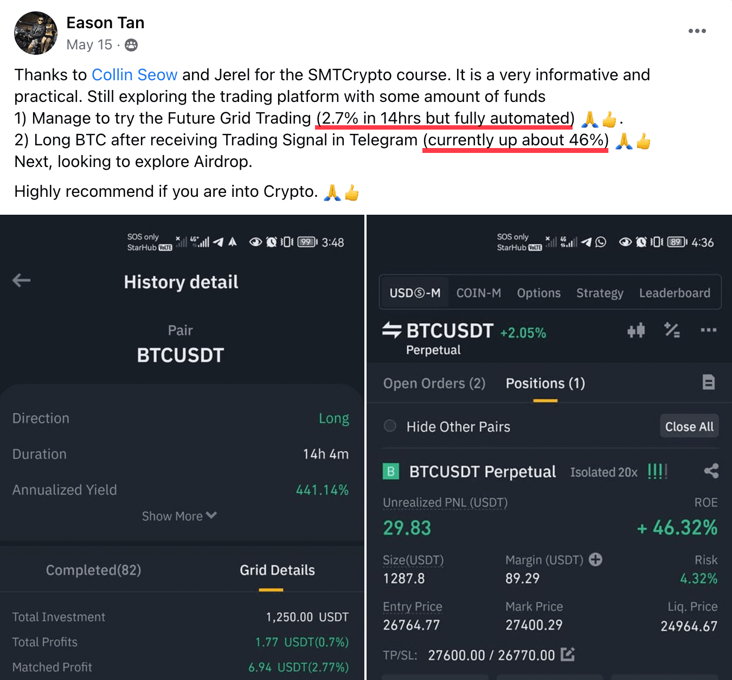Screen dimensions: 732x680
Task: Share the BTCUSDT Perpetual position
Action: click(x=711, y=471)
